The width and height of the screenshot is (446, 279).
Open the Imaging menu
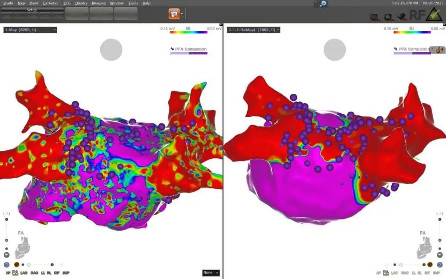(99, 3)
